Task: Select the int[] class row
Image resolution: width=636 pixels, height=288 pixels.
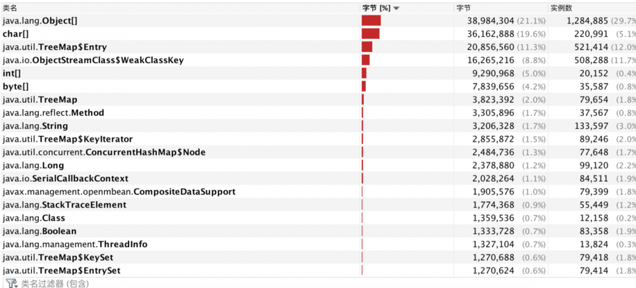Action: coord(318,73)
